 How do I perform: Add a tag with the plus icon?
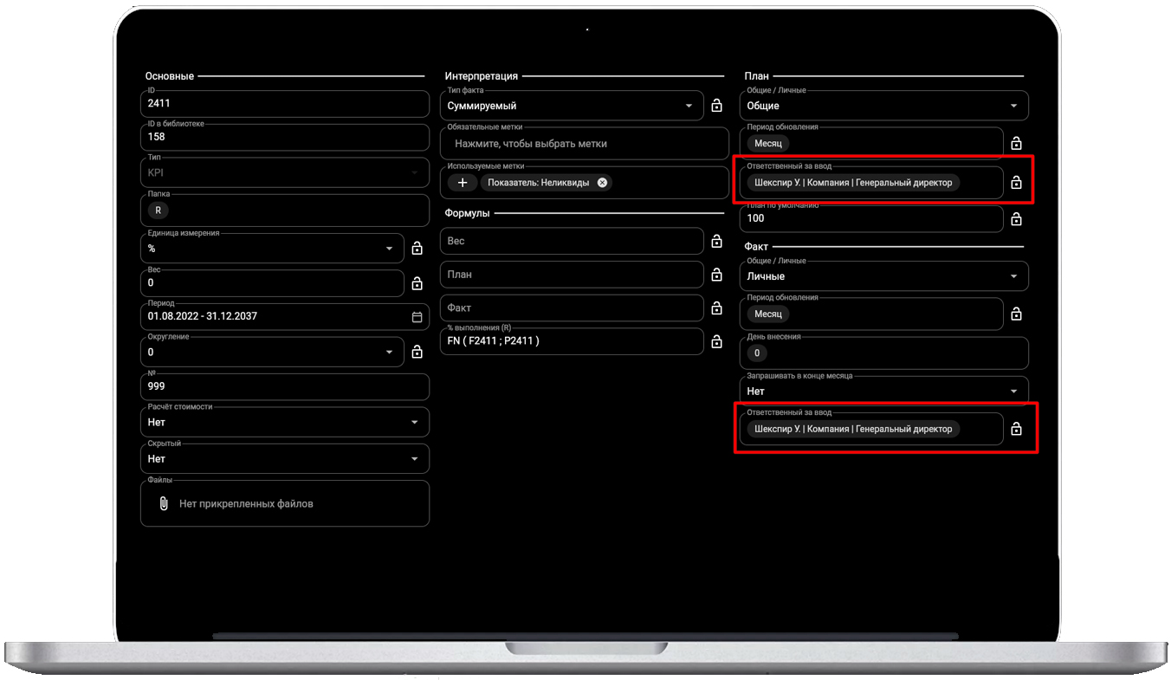pyautogui.click(x=463, y=183)
